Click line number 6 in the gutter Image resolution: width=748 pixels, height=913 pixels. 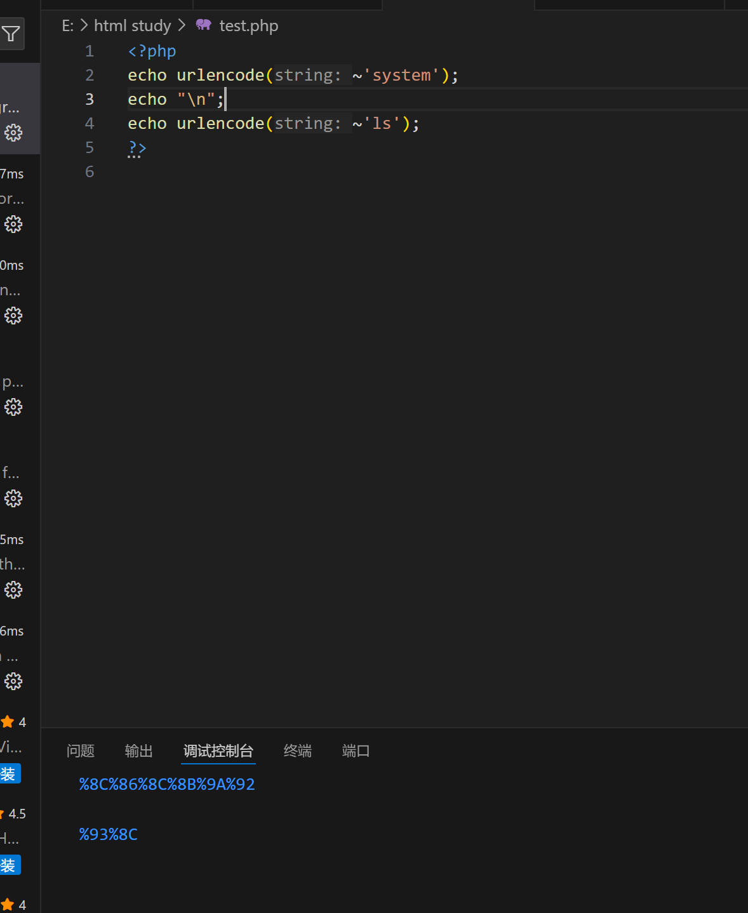point(90,171)
